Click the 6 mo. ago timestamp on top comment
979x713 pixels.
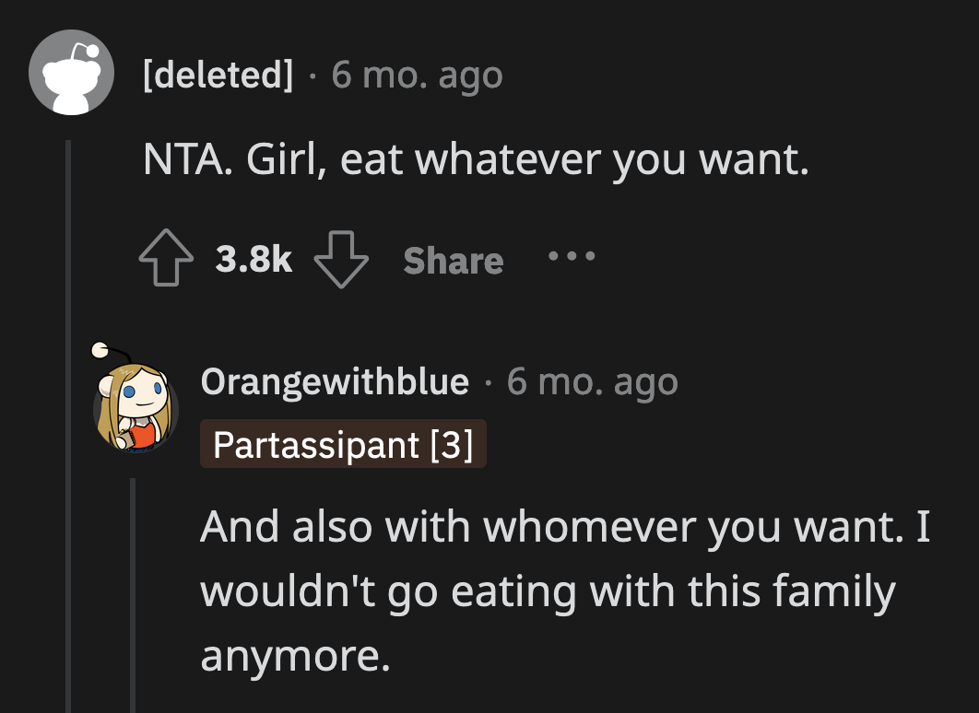click(x=416, y=75)
